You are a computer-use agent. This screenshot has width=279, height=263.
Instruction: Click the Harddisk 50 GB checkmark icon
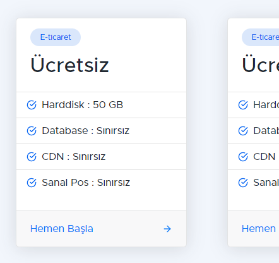pyautogui.click(x=32, y=105)
